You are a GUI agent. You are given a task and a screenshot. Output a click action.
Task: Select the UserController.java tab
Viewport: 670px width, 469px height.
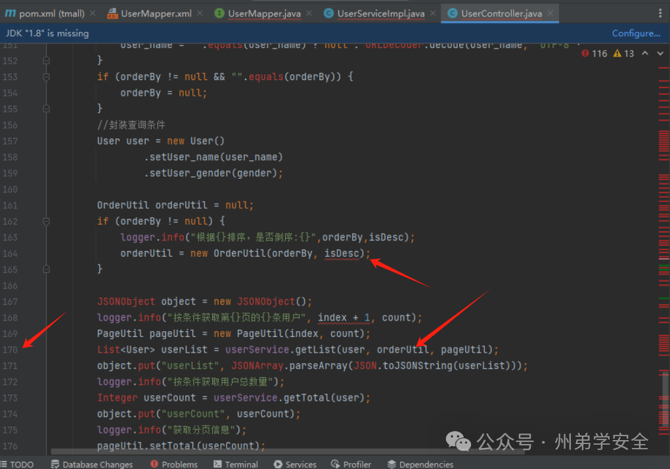click(x=495, y=14)
